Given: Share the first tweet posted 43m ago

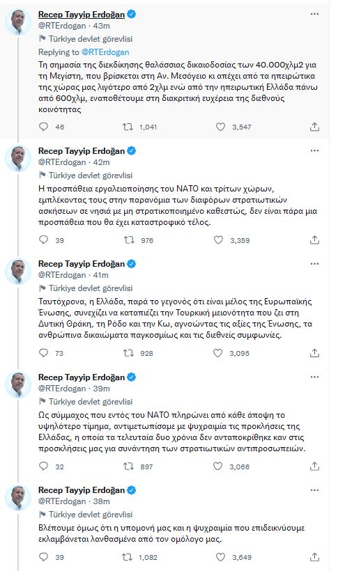Looking at the screenshot, I should (314, 127).
